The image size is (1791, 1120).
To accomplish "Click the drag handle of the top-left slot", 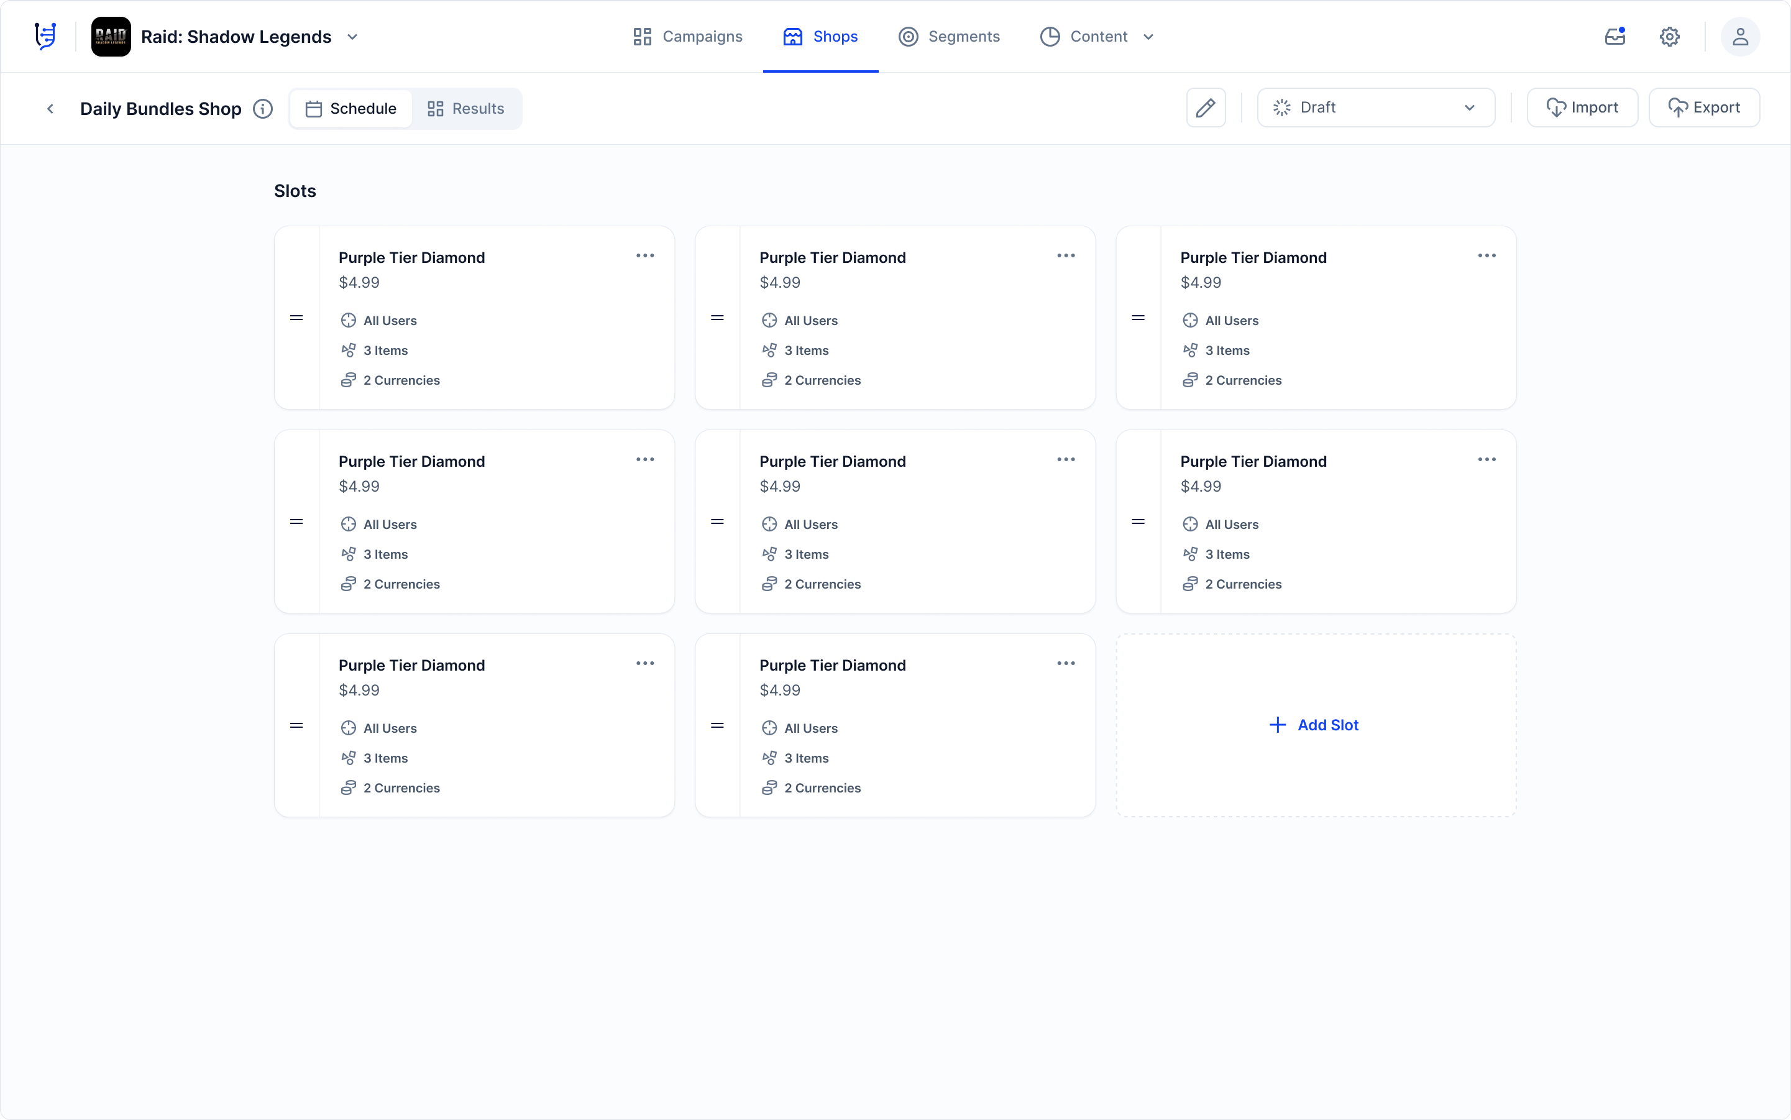I will coord(296,317).
